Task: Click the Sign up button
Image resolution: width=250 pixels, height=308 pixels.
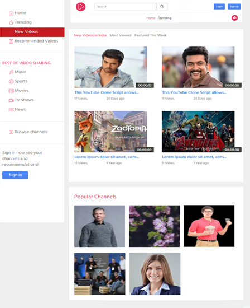Action: pyautogui.click(x=234, y=7)
